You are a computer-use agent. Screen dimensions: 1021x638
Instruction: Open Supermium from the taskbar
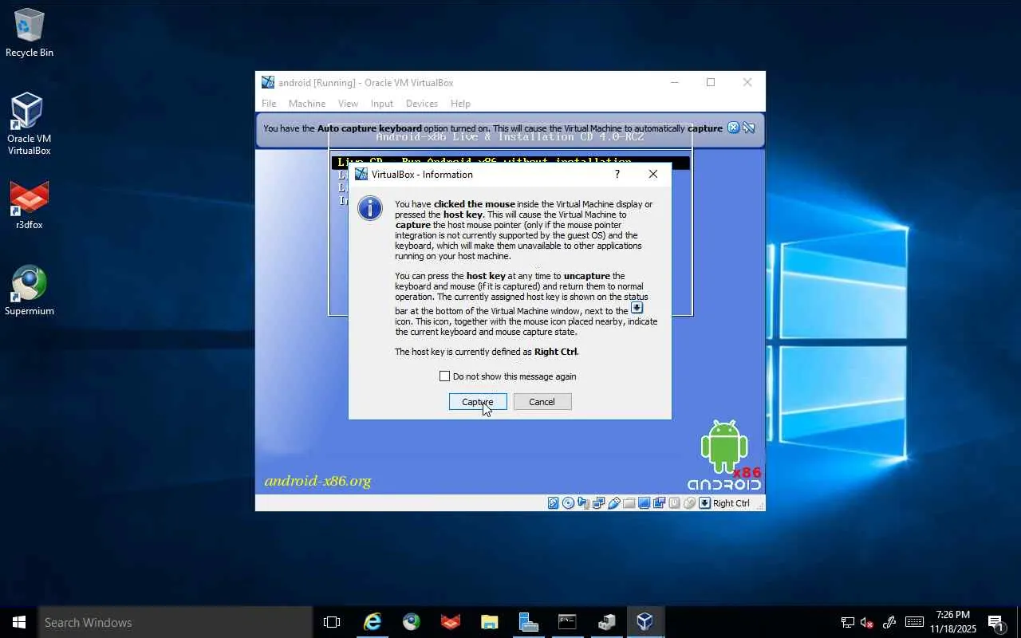coord(411,622)
